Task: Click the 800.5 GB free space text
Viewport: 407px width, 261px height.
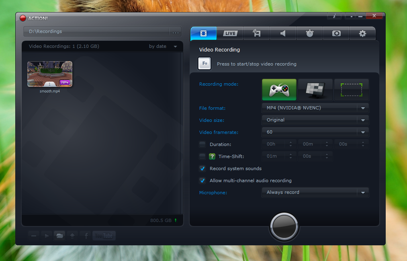Action: click(161, 220)
